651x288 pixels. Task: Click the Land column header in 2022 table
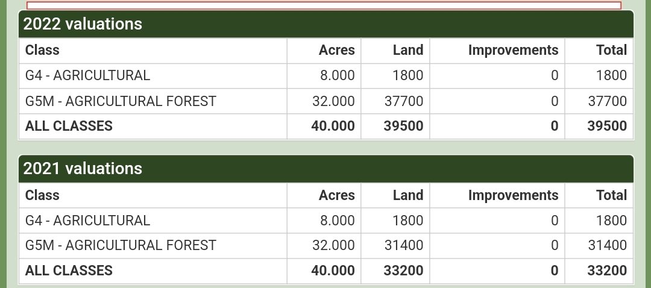407,50
